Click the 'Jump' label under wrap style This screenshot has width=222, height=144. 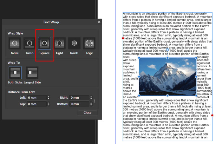[x=29, y=53]
